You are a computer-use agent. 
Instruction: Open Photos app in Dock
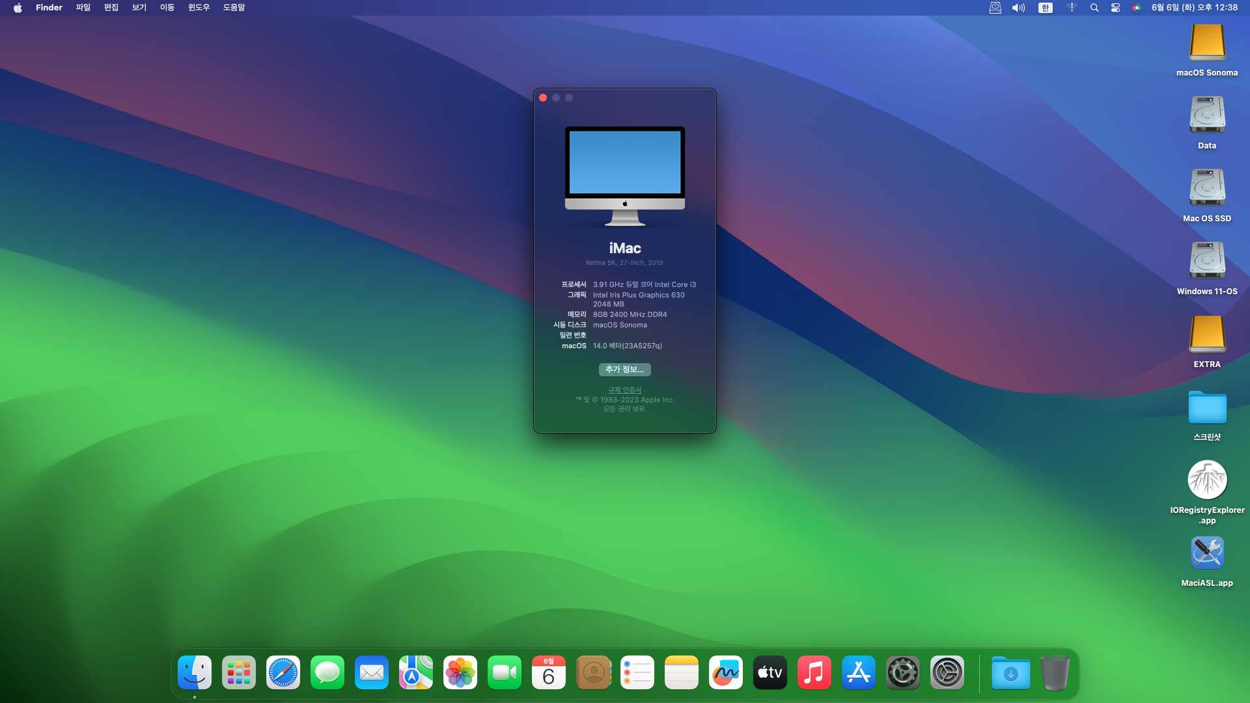point(460,672)
